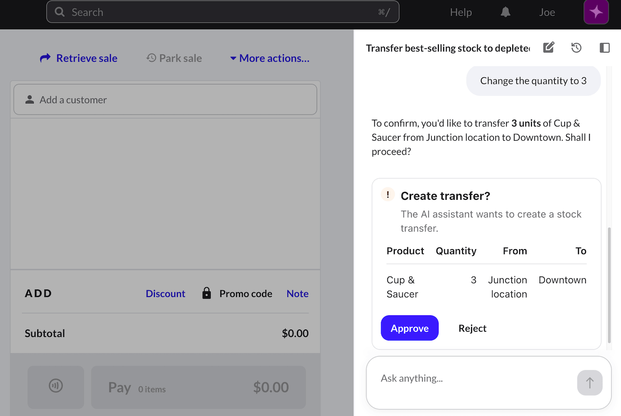Viewport: 621px width, 416px height.
Task: Click the 'From' column header
Action: (x=515, y=251)
